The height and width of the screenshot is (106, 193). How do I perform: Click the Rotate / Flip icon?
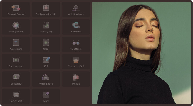46,25
